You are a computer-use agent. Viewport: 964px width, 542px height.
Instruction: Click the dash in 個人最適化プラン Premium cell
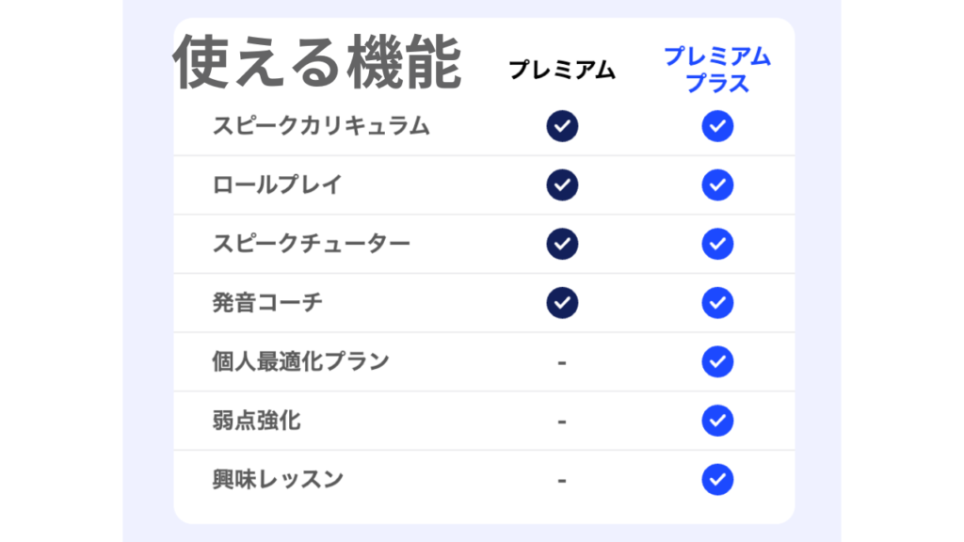562,362
